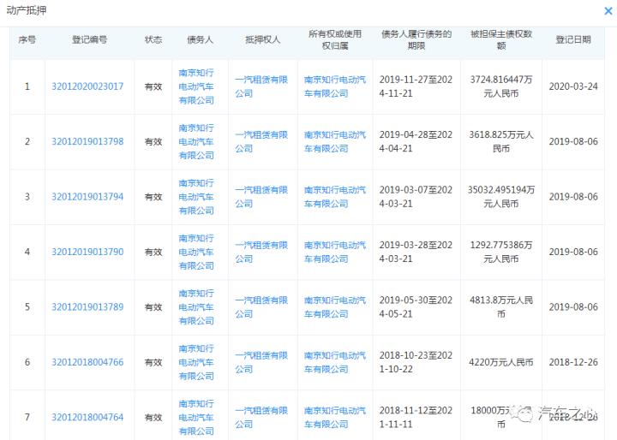617x440 pixels.
Task: Click the 状态 column header
Action: 153,39
